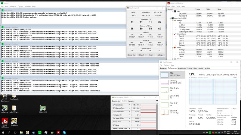
Task: Switch to Steam in taskbar
Action: pos(34,132)
